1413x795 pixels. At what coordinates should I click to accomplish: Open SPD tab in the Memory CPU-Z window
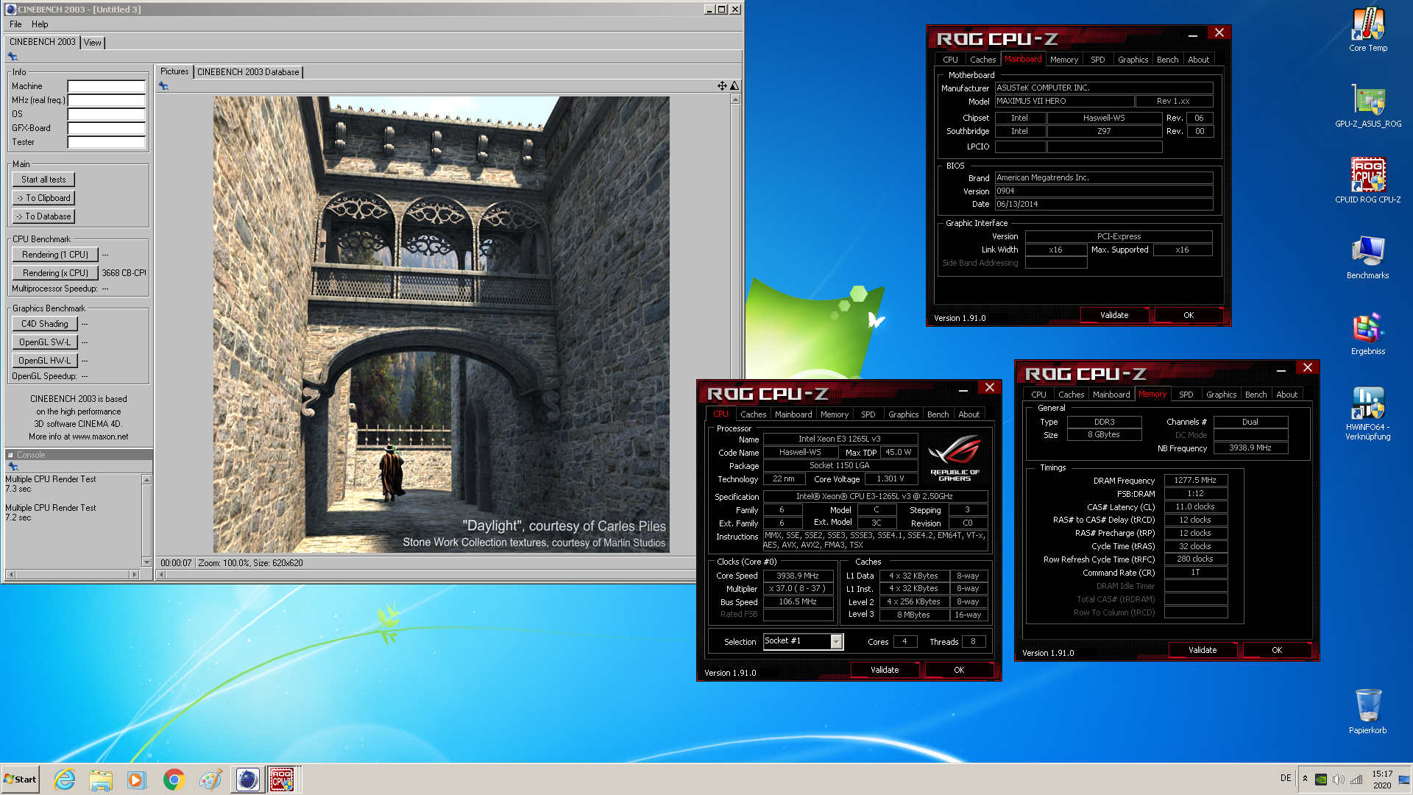tap(1186, 395)
